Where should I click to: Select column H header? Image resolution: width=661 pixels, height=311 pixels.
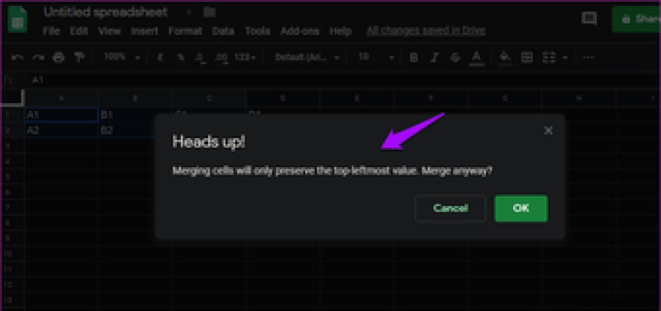pyautogui.click(x=578, y=98)
